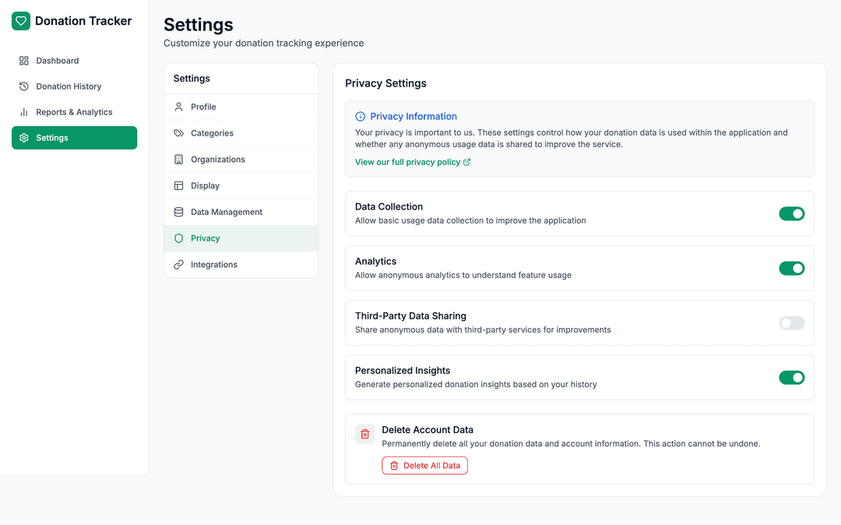The image size is (841, 525).
Task: Click the Integrations link icon
Action: point(179,265)
